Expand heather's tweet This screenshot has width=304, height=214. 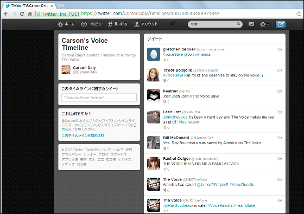(166, 102)
